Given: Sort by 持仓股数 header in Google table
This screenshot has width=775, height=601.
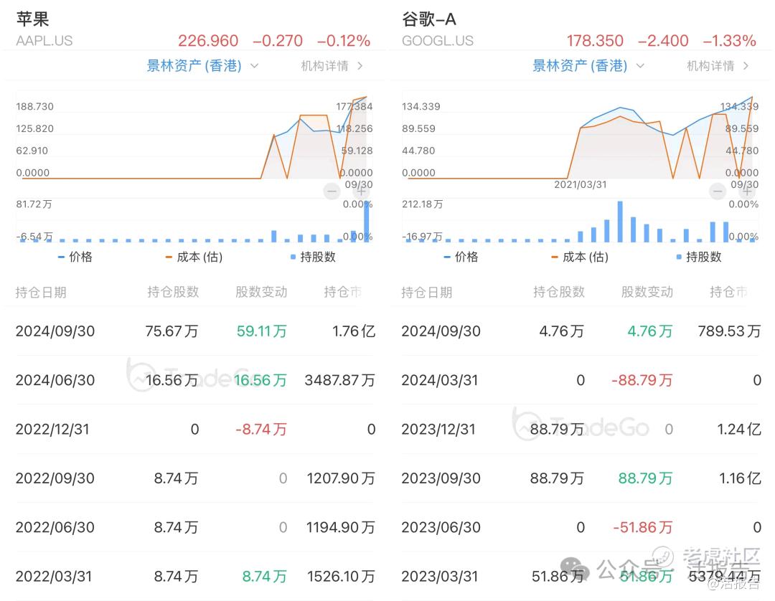Looking at the screenshot, I should [x=559, y=292].
